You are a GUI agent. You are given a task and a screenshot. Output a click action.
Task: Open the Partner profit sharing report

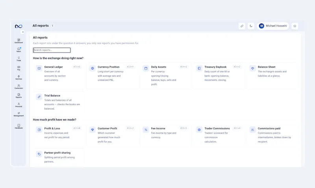pos(58,157)
